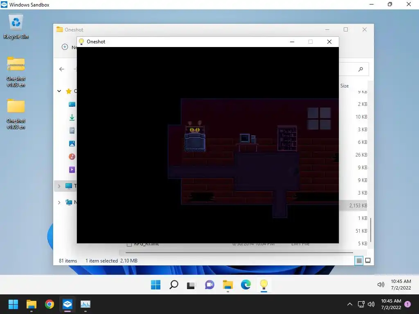
Task: Open the resource monitor app on host taskbar
Action: tap(86, 304)
